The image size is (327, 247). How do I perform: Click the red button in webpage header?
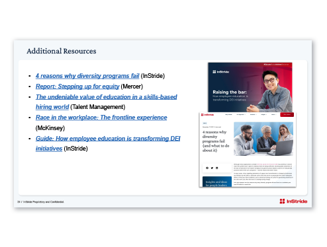point(287,114)
